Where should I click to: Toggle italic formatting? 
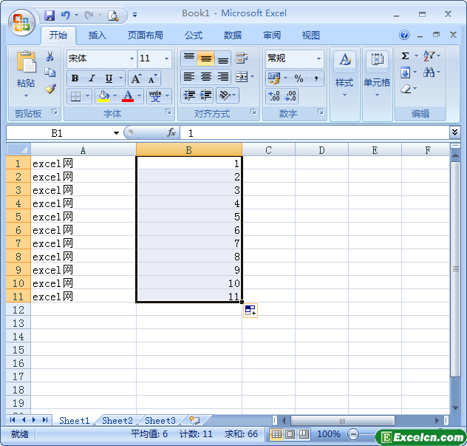[92, 78]
